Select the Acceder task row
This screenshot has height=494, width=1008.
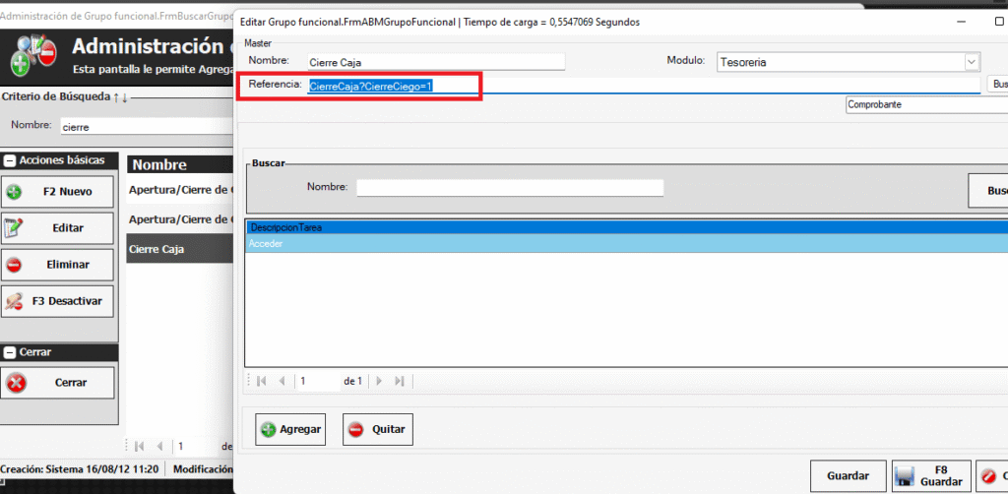[620, 243]
